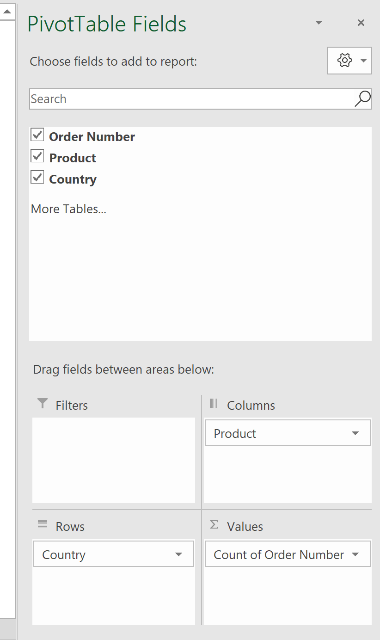The image size is (380, 640).
Task: Click the search magnifier icon
Action: click(x=362, y=98)
